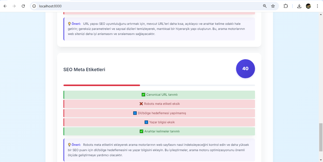This screenshot has height=162, width=323.
Task: Click the vertical page scrollbar thumb
Action: click(x=321, y=137)
